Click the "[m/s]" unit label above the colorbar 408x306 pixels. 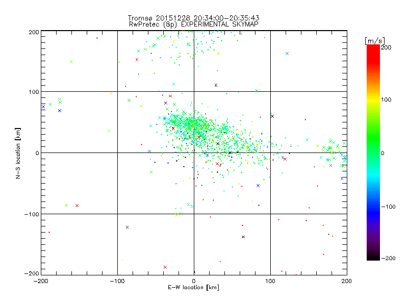click(x=375, y=41)
